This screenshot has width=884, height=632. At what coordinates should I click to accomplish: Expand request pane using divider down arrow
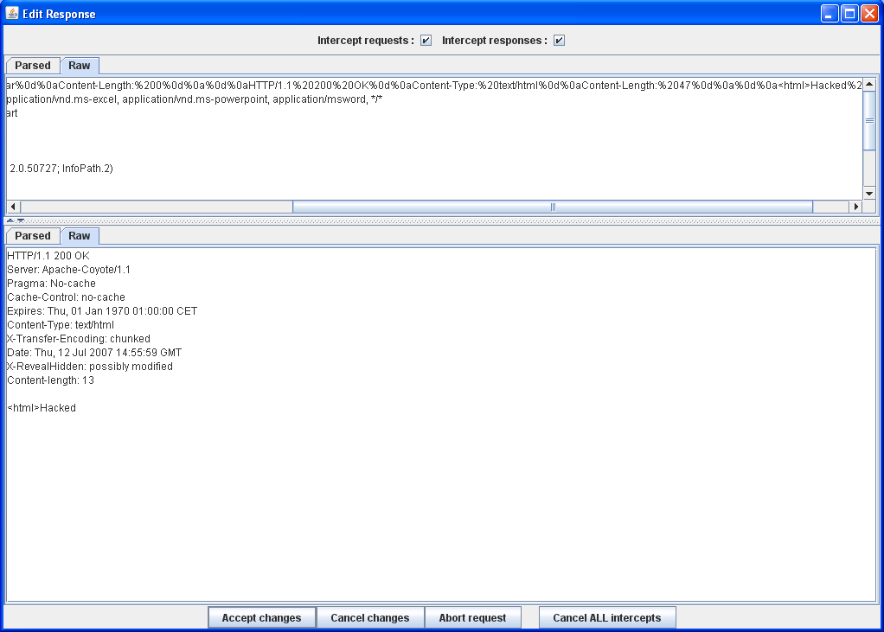click(21, 220)
